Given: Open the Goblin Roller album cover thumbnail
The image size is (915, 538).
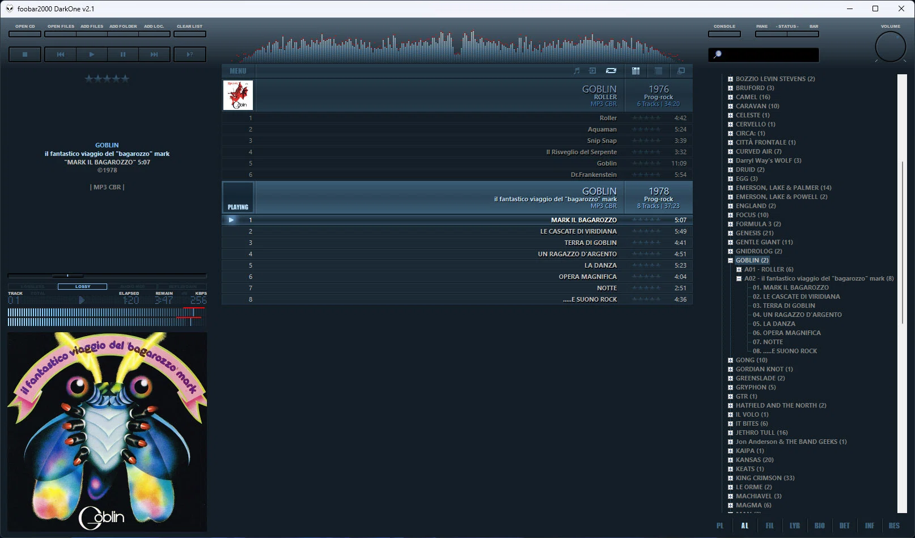Looking at the screenshot, I should (238, 95).
